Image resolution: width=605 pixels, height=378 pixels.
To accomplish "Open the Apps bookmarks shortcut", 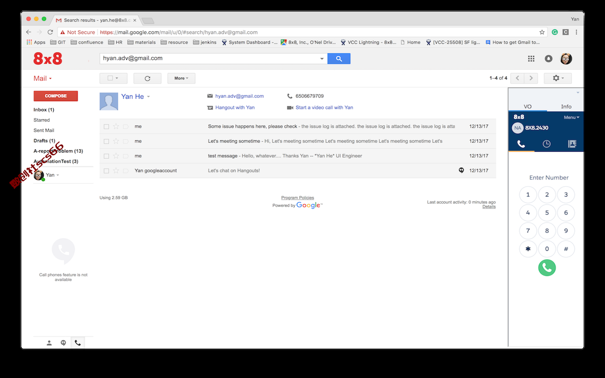I will pyautogui.click(x=36, y=42).
